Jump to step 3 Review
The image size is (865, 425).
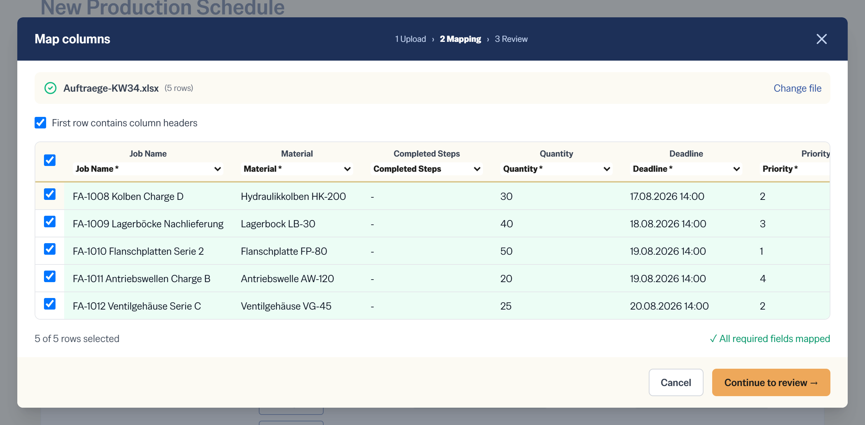(511, 39)
